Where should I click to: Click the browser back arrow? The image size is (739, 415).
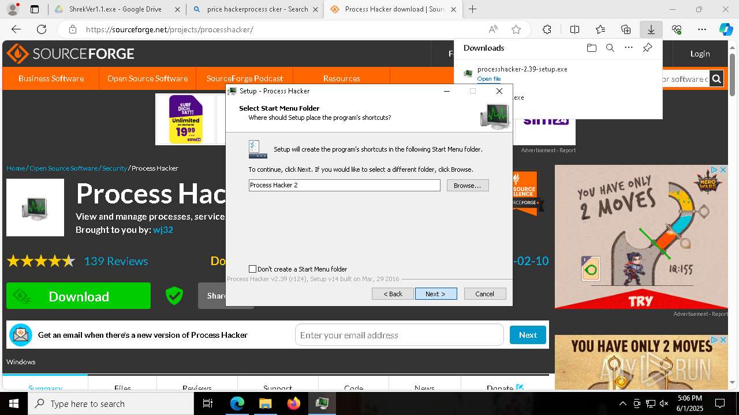[16, 29]
